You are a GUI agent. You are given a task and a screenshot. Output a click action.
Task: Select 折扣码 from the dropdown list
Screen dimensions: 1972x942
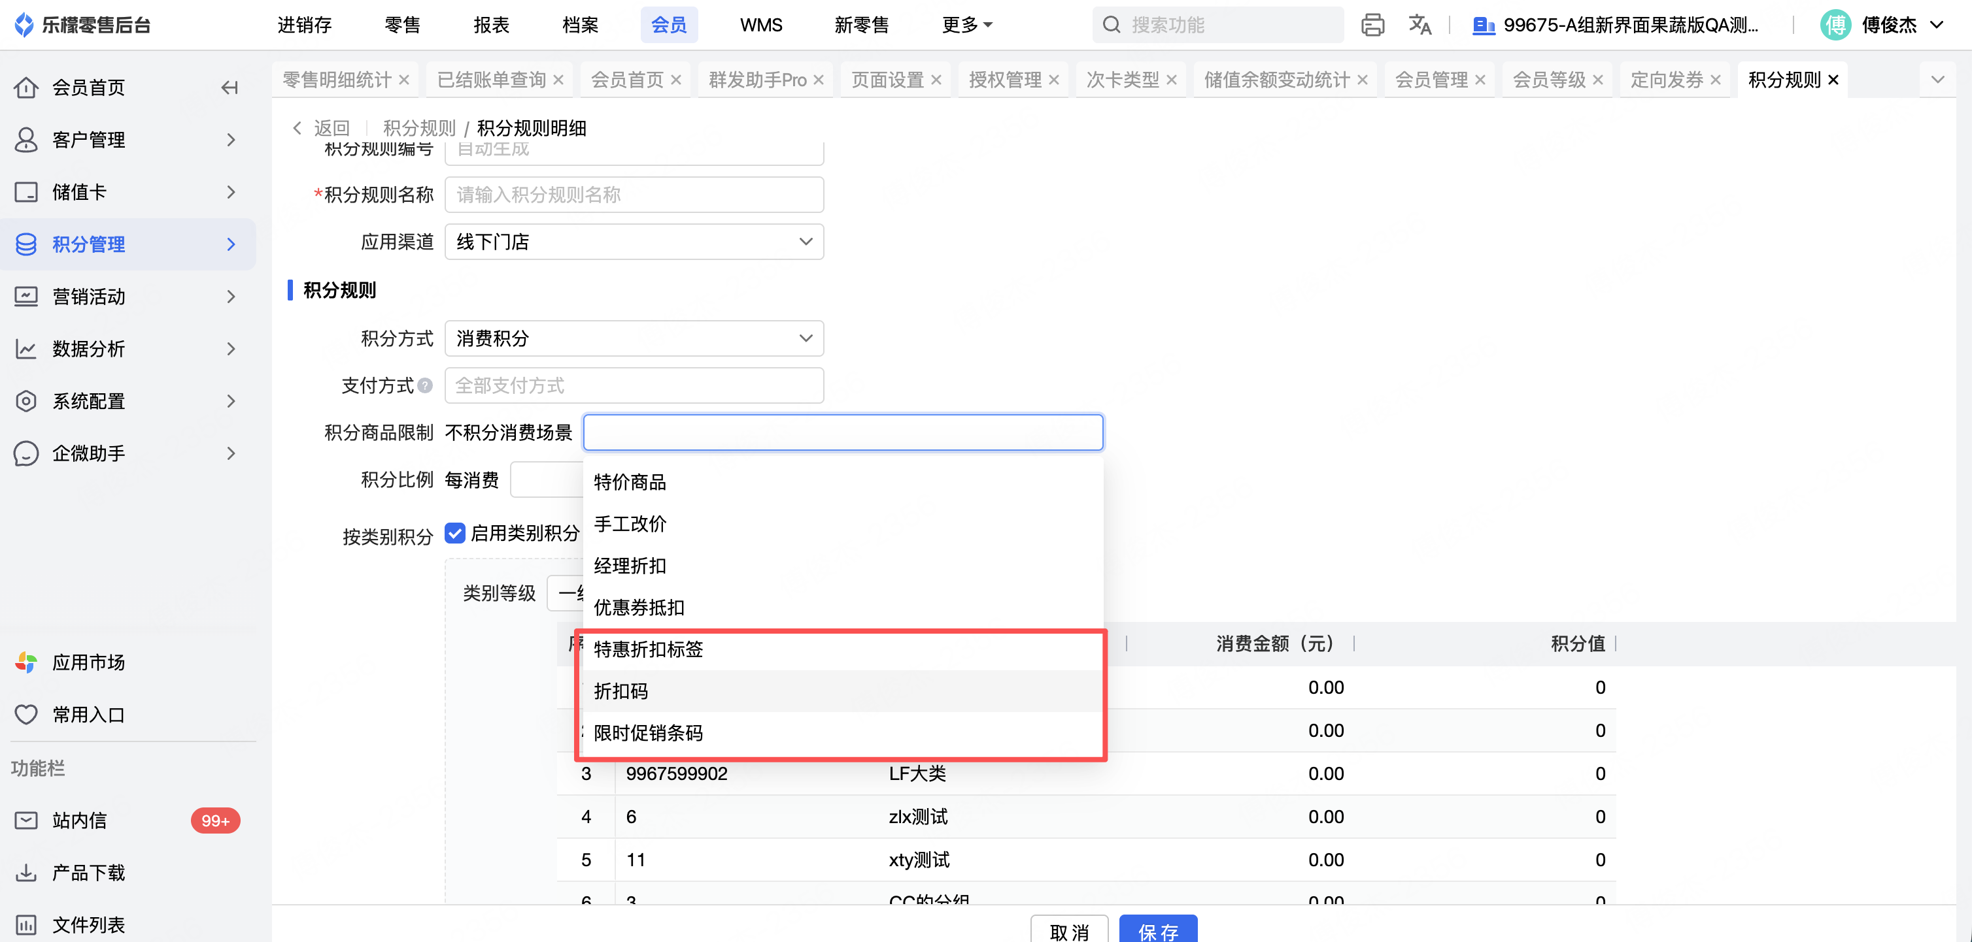[621, 691]
